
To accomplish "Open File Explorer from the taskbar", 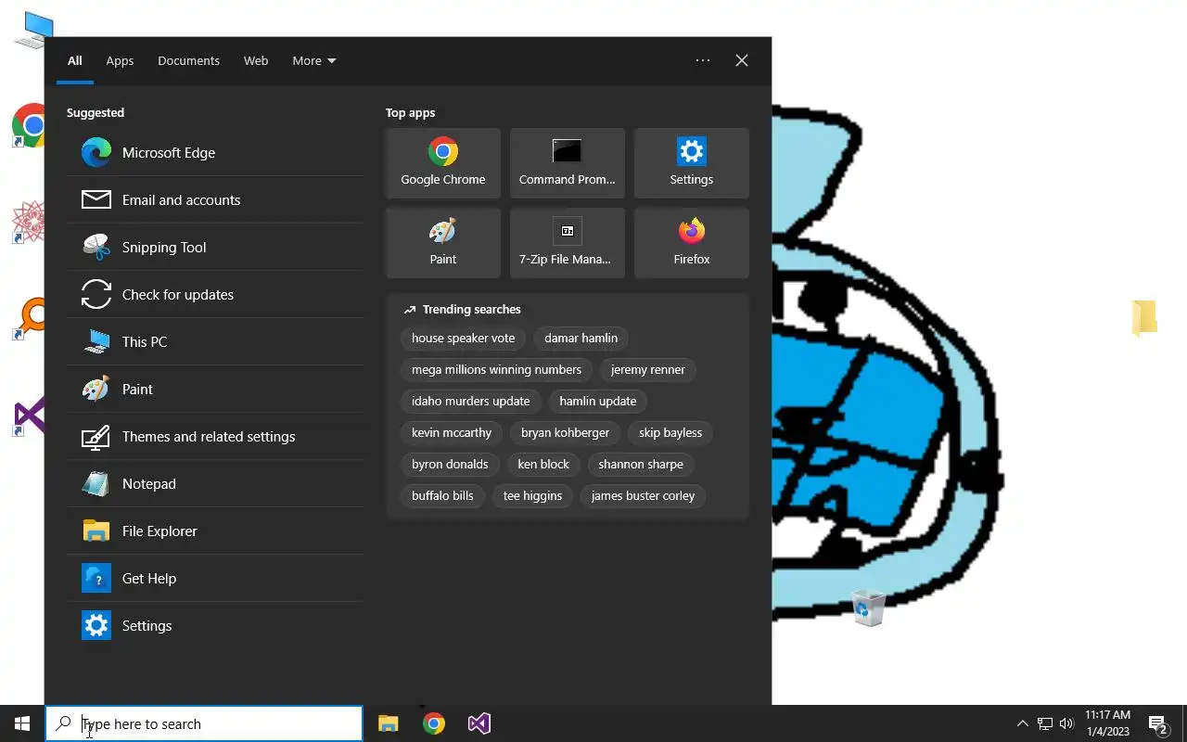I will pos(389,723).
